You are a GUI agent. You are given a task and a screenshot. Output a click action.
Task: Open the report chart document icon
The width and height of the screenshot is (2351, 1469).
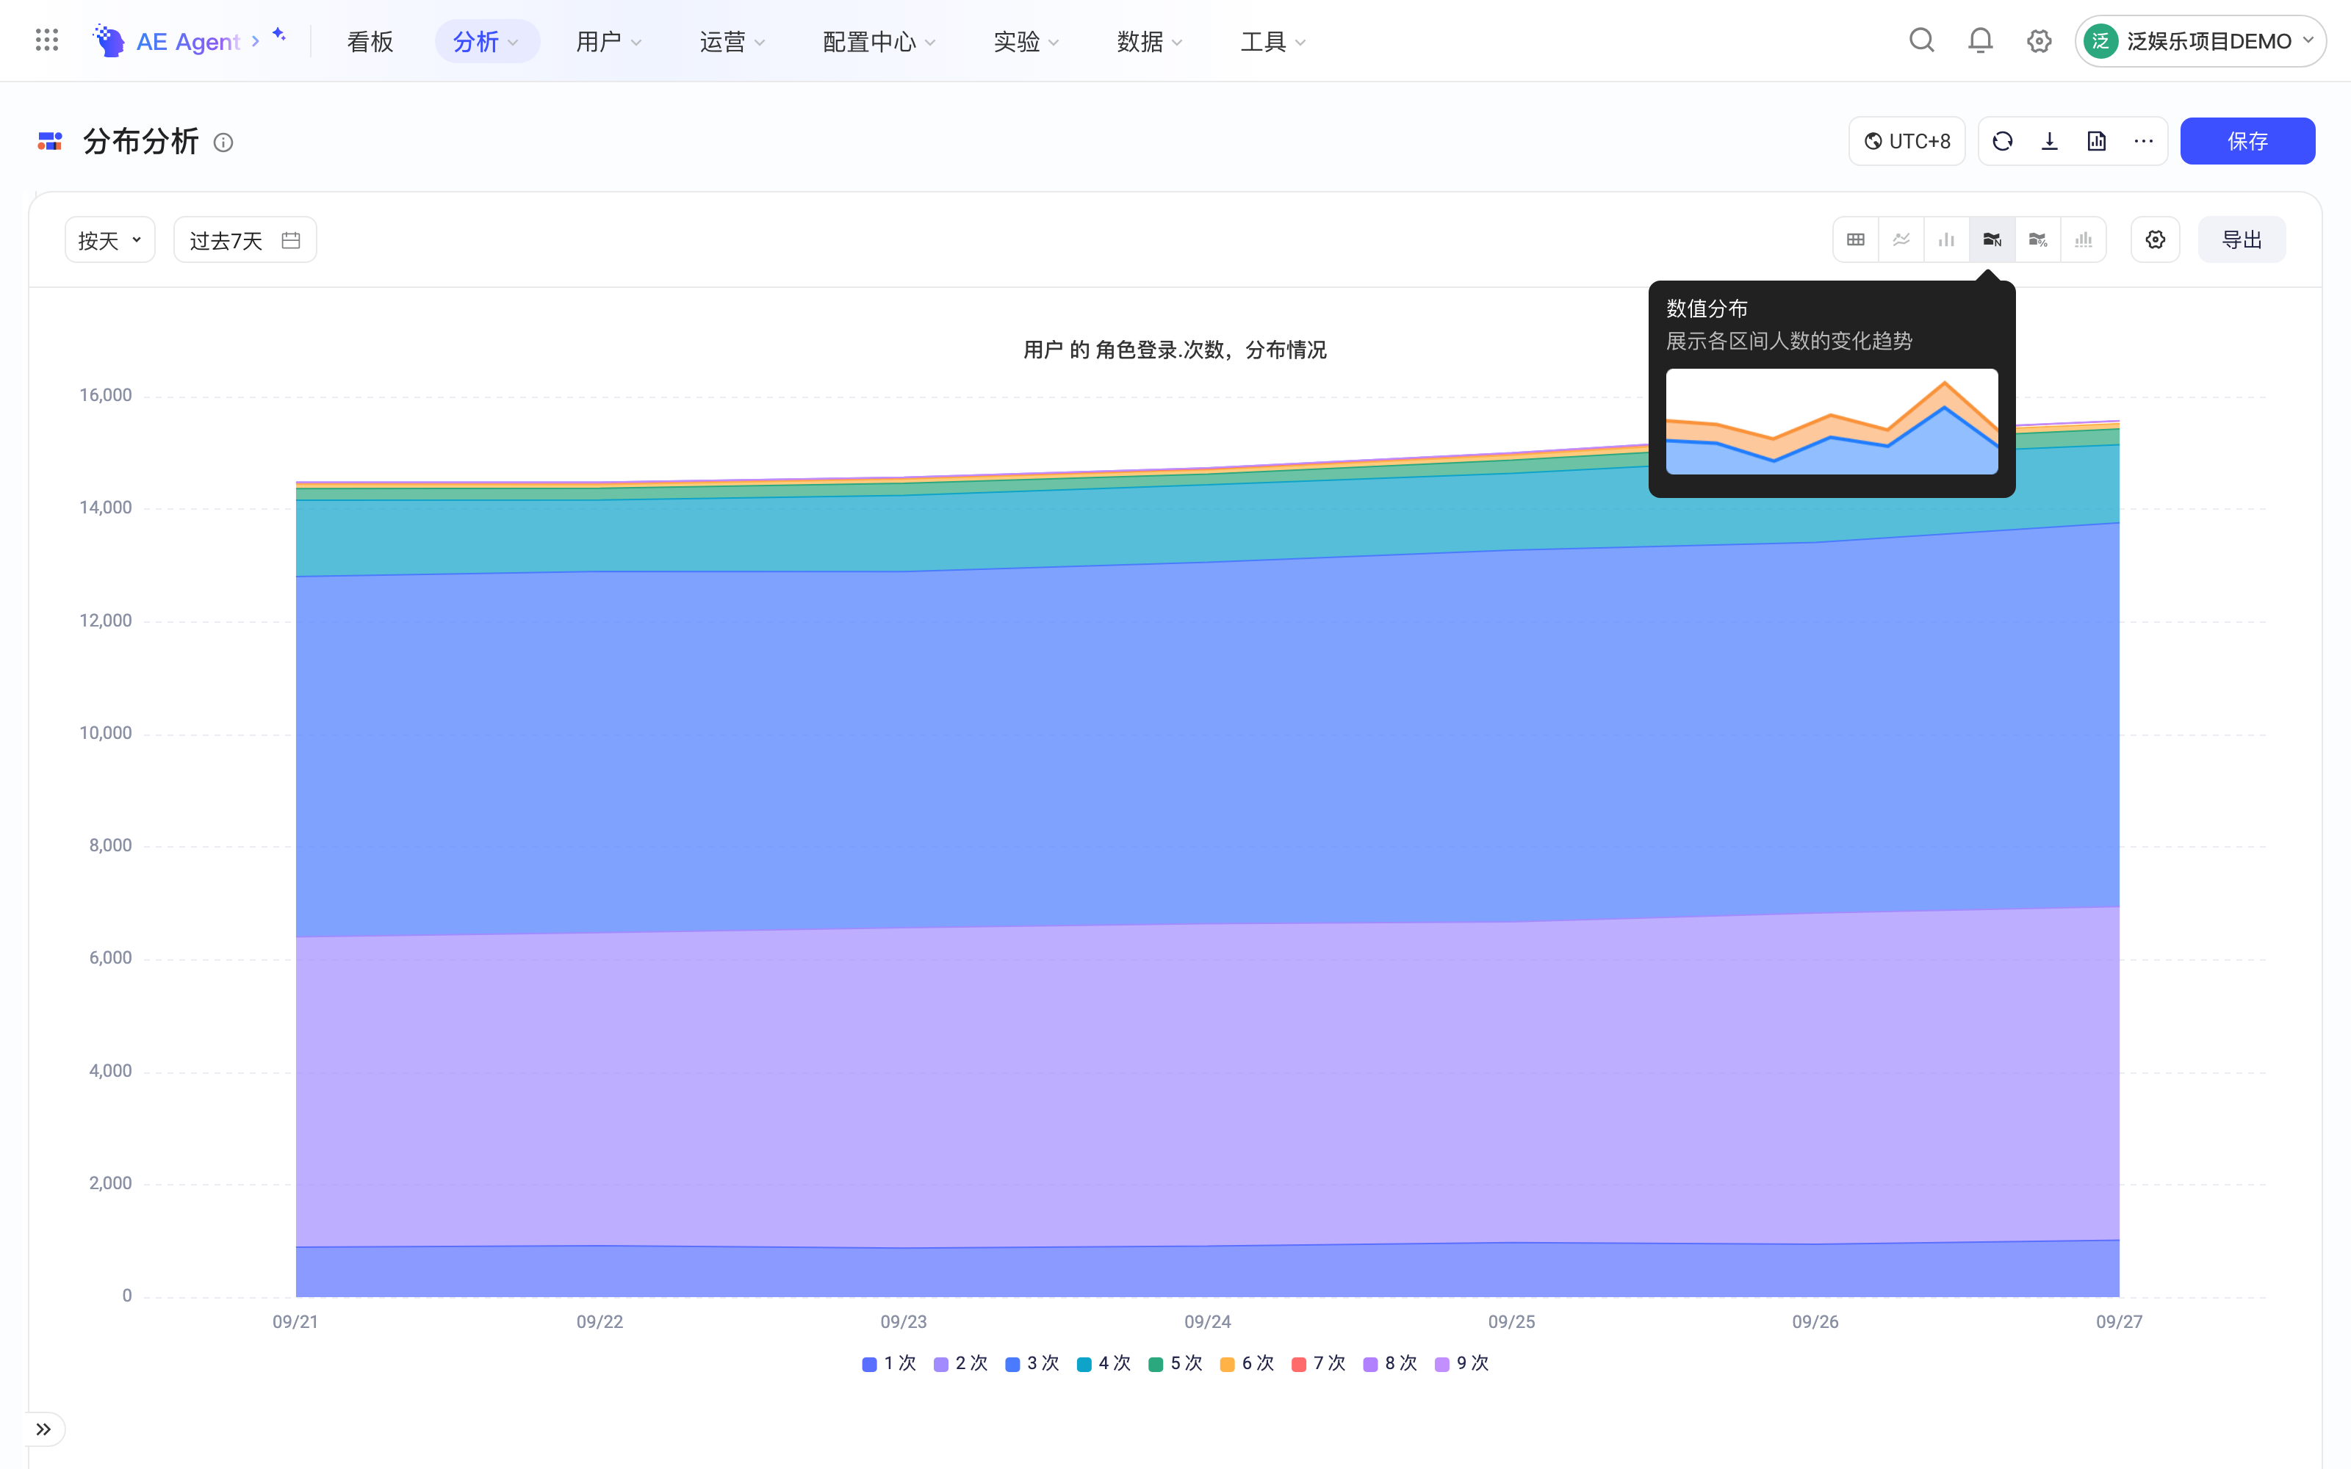(2097, 142)
